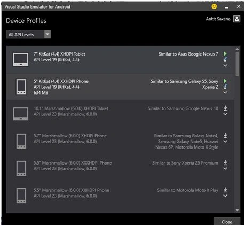The height and width of the screenshot is (226, 245).
Task: Select the 5.5" Marshmallow XXHDPI Phone thumbnail
Action: point(21,196)
